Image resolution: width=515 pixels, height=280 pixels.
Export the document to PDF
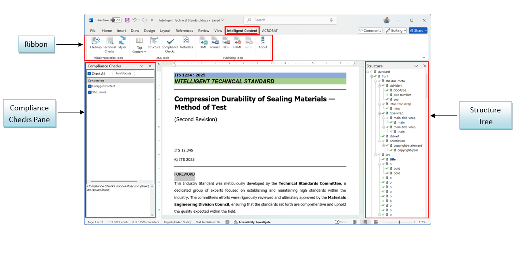click(x=226, y=43)
